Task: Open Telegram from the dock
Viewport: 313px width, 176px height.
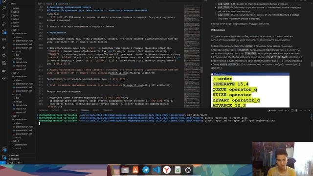Action: 146,170
